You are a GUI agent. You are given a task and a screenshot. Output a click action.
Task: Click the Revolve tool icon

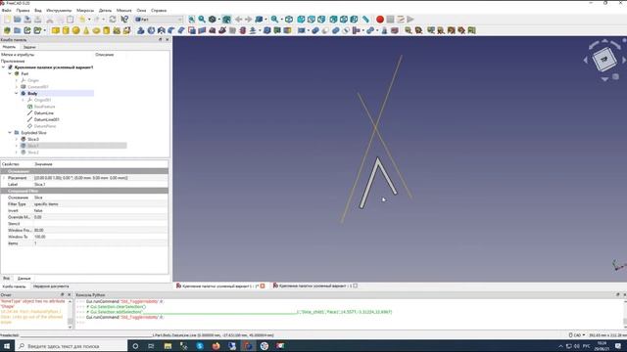[151, 30]
